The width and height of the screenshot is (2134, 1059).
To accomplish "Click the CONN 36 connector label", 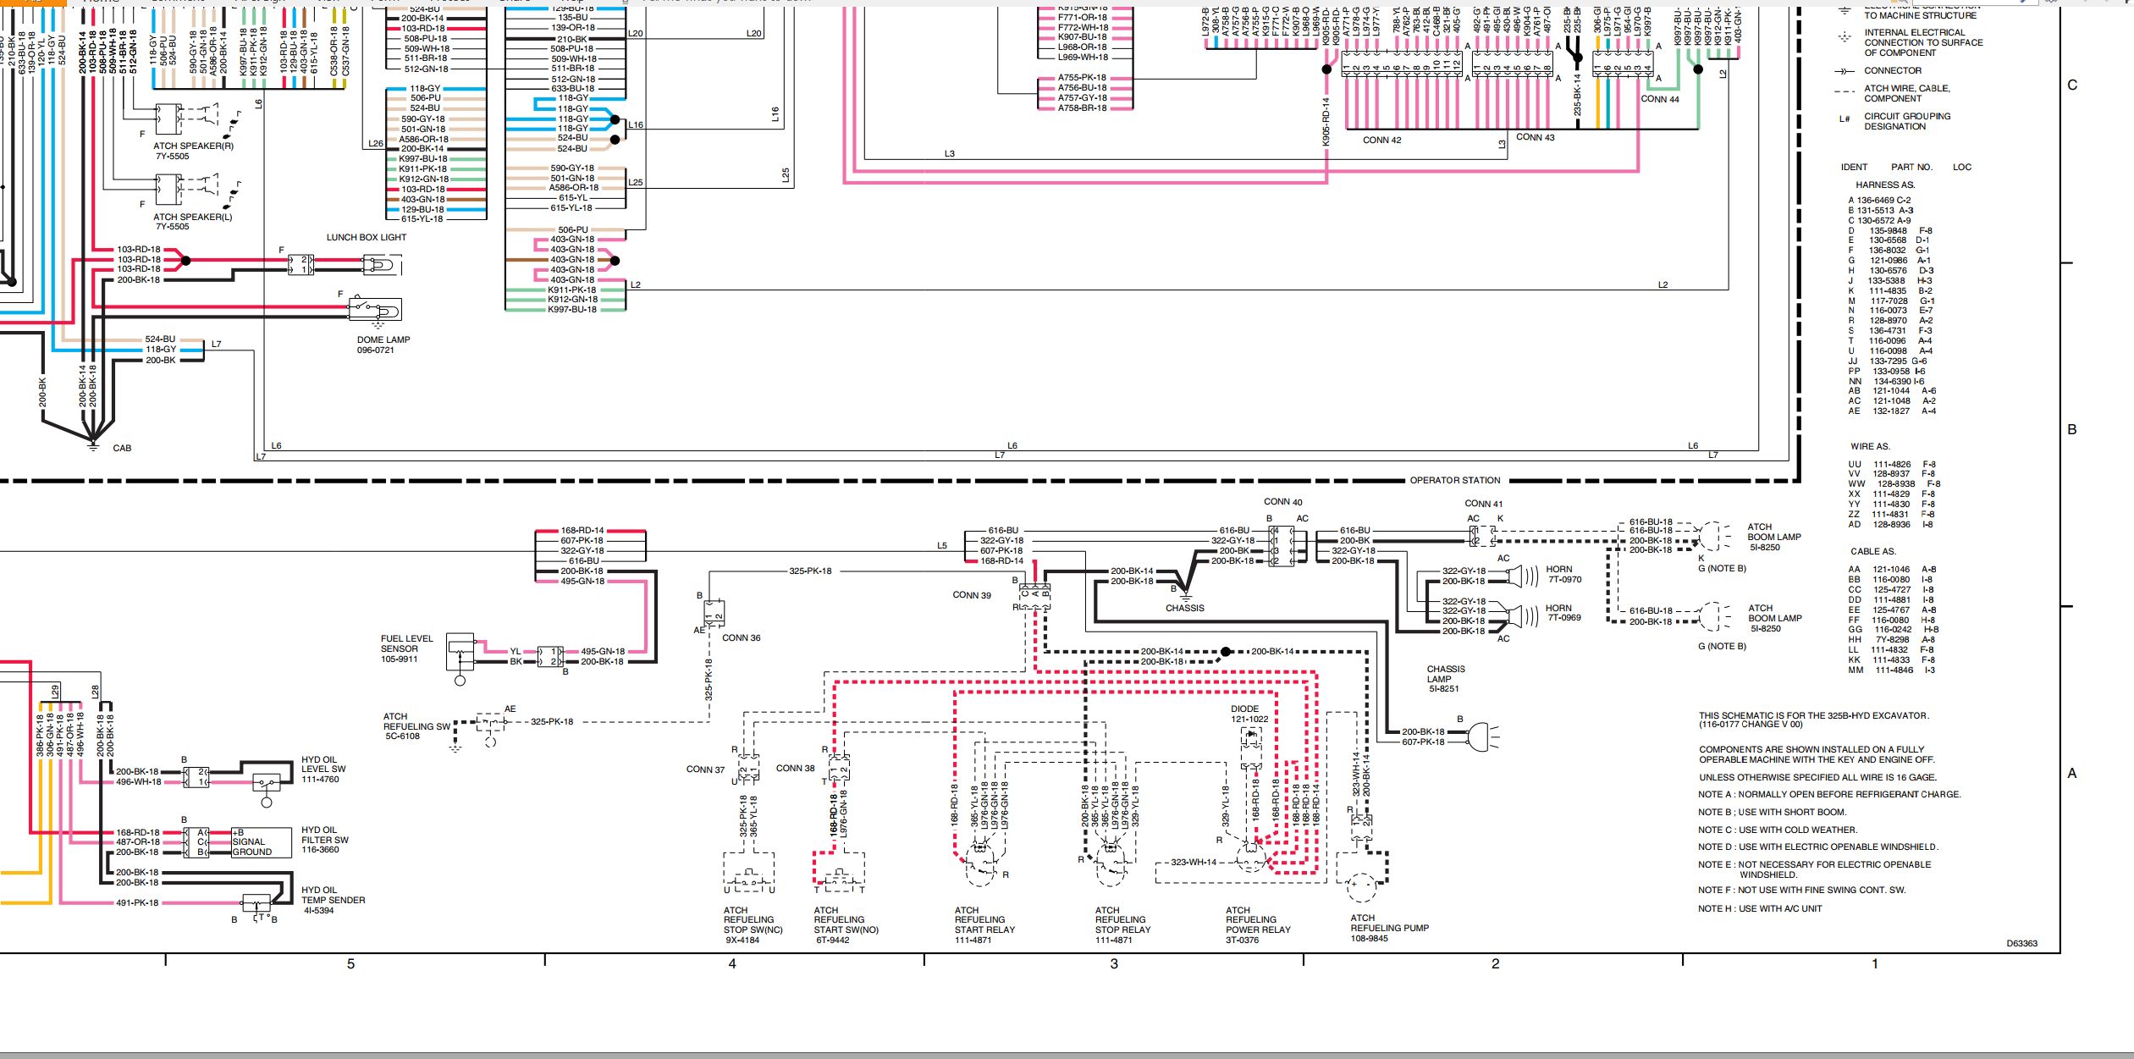I will point(741,638).
